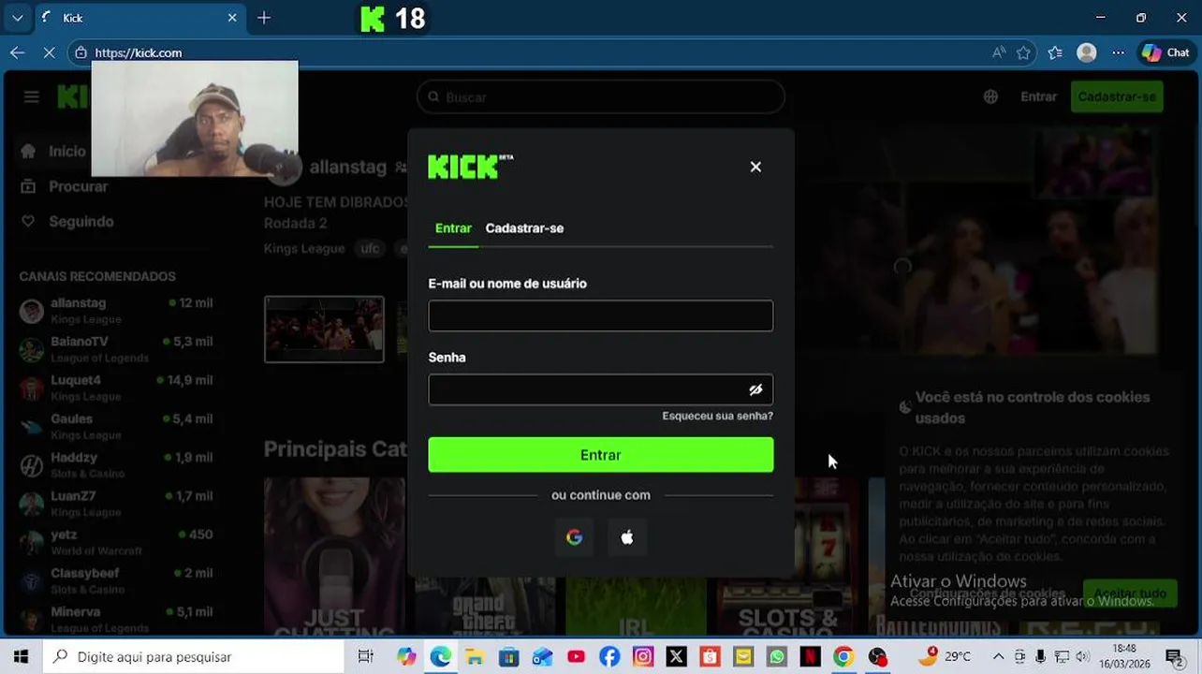Open browser settings and more menu
The height and width of the screenshot is (674, 1202).
click(1118, 52)
